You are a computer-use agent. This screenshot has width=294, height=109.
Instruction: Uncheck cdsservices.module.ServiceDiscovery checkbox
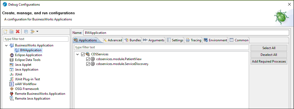coord(88,64)
